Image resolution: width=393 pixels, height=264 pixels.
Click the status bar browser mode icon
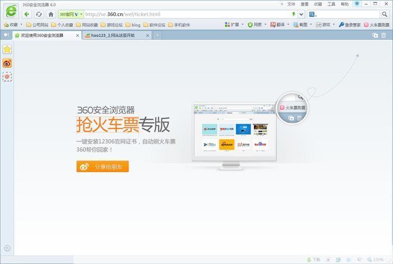coord(338,259)
